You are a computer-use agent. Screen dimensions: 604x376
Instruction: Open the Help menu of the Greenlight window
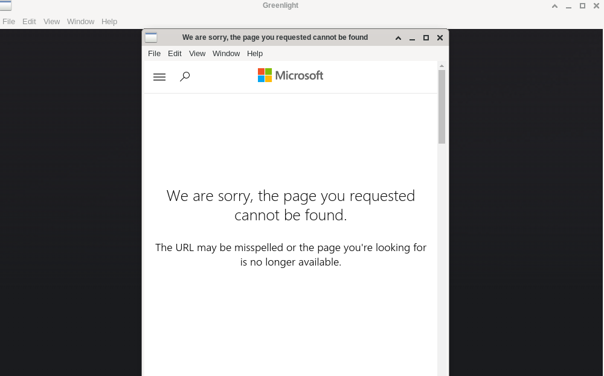click(x=109, y=21)
